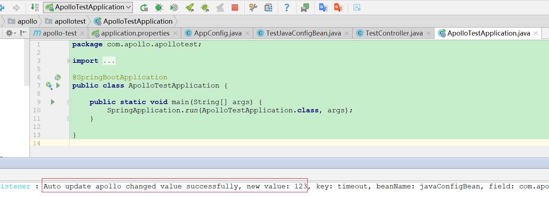The image size is (549, 197).
Task: Click the Forward navigation arrow
Action: coord(16,7)
